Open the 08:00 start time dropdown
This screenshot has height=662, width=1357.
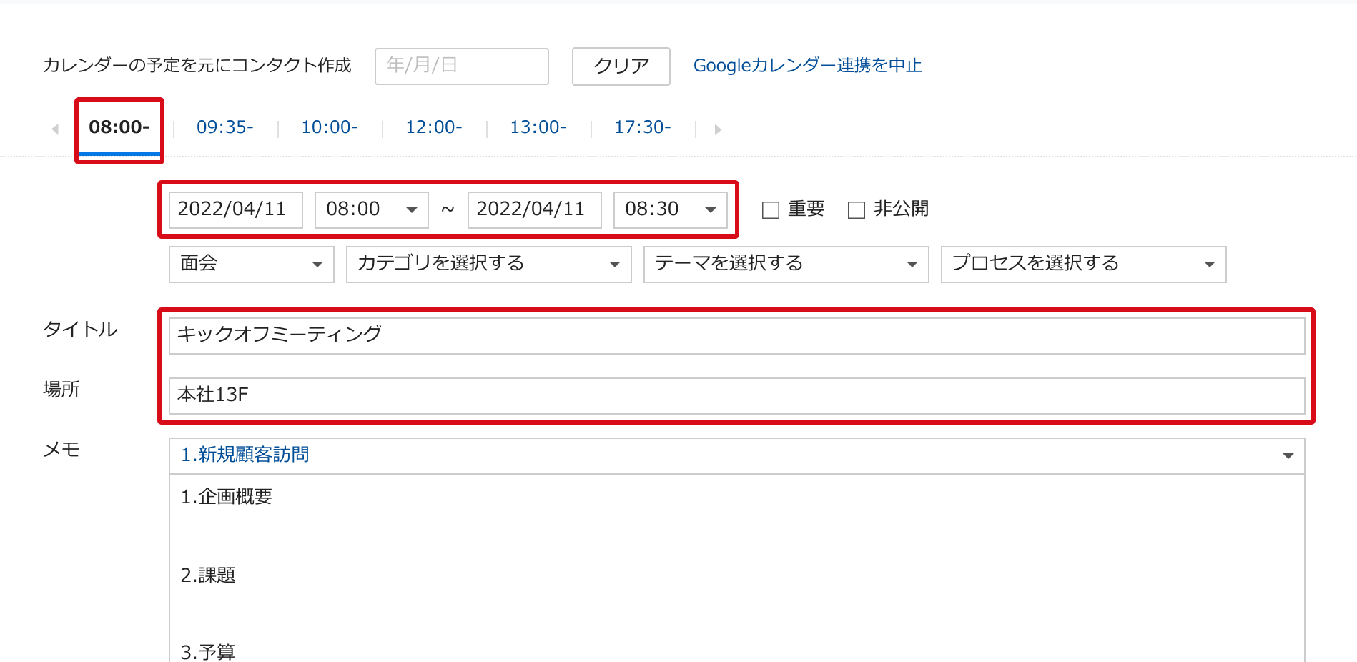click(371, 209)
